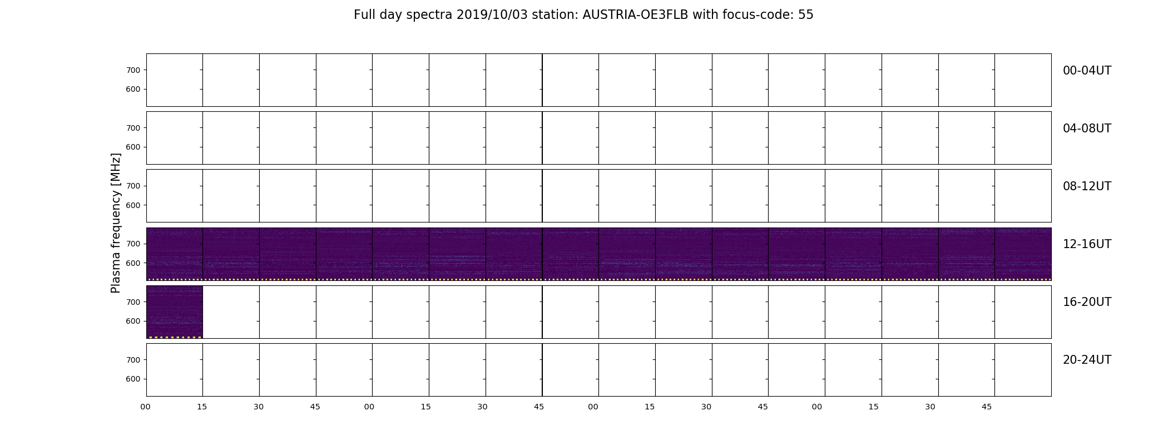Click the rightmost '45' time-axis tick label

click(x=987, y=407)
